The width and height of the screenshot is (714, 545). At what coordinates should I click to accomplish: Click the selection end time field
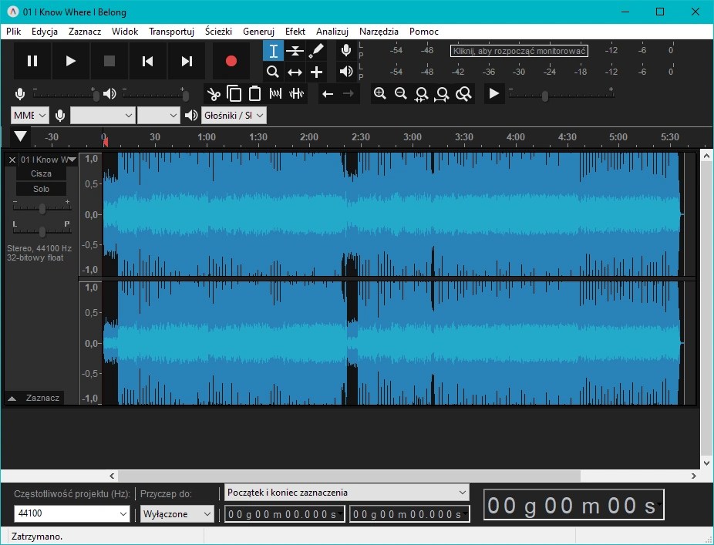[410, 514]
